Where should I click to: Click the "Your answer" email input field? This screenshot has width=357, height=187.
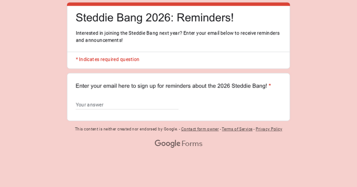[127, 105]
